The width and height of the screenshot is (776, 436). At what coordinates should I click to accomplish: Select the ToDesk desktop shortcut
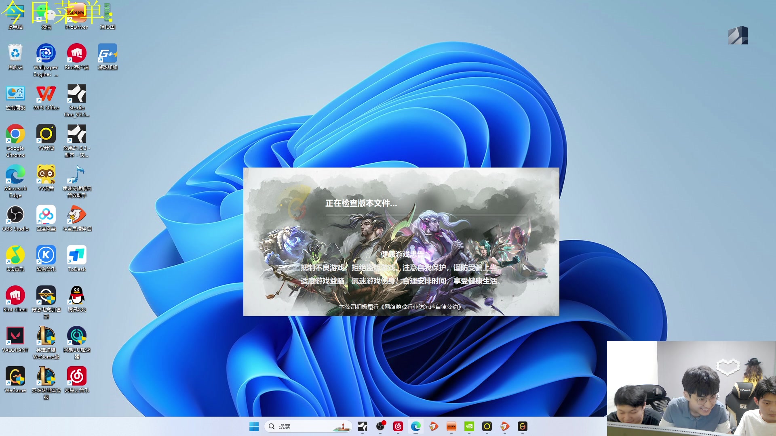(76, 258)
